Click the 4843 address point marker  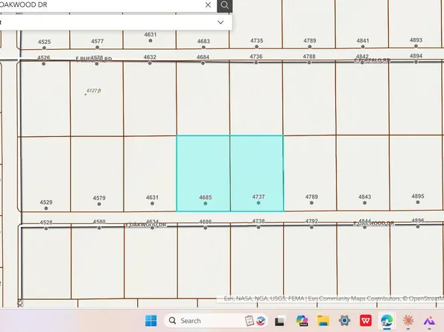(x=365, y=203)
